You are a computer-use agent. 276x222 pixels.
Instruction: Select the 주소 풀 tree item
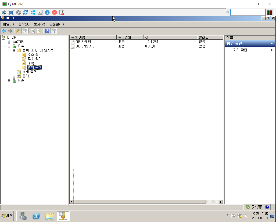click(33, 55)
